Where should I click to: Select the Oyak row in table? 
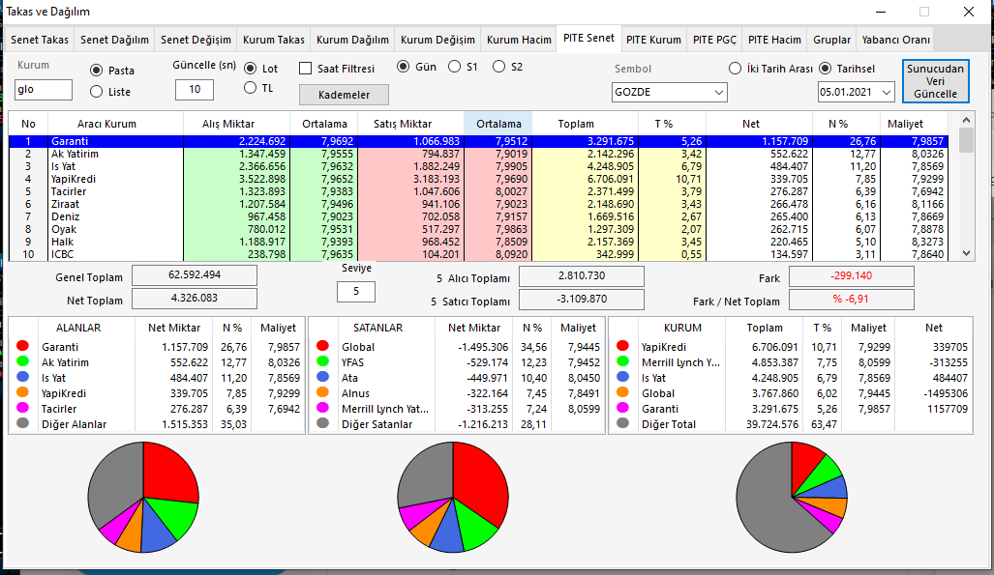coord(479,229)
